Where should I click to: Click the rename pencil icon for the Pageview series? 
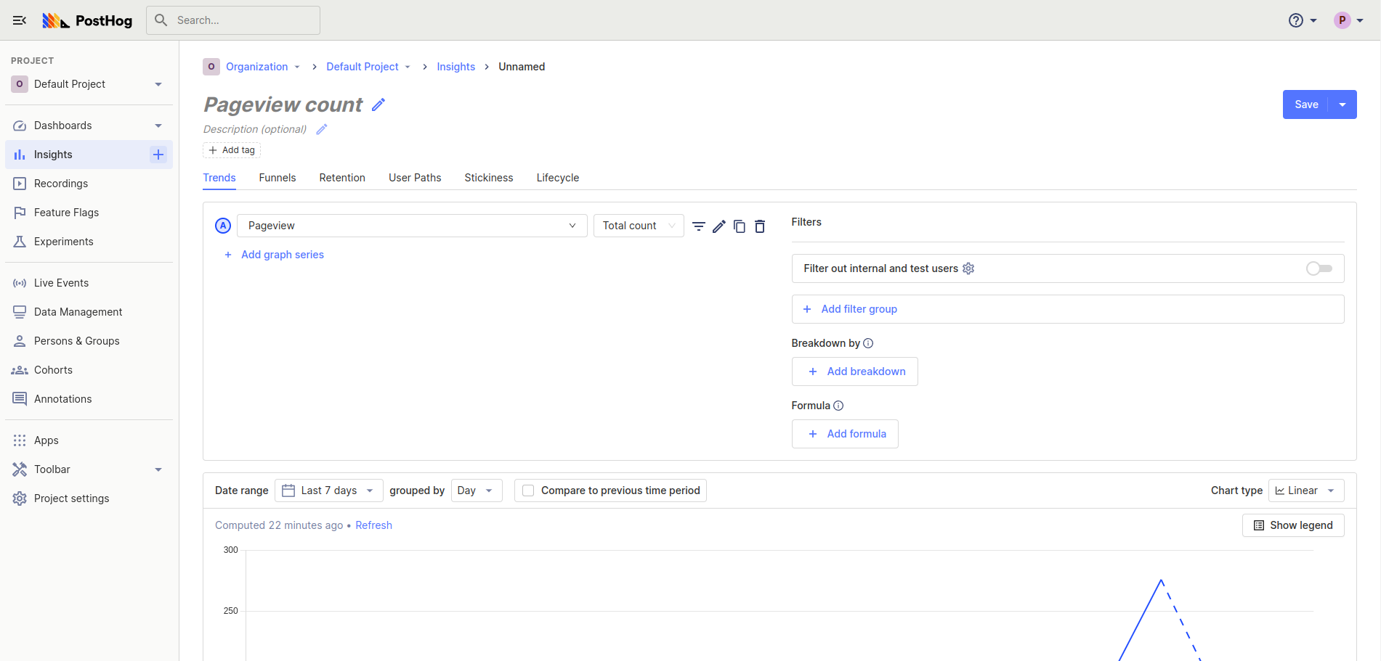tap(718, 226)
